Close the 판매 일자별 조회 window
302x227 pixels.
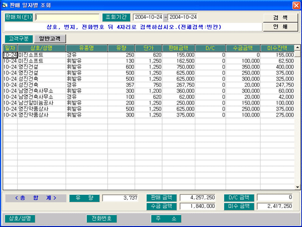pos(296,6)
